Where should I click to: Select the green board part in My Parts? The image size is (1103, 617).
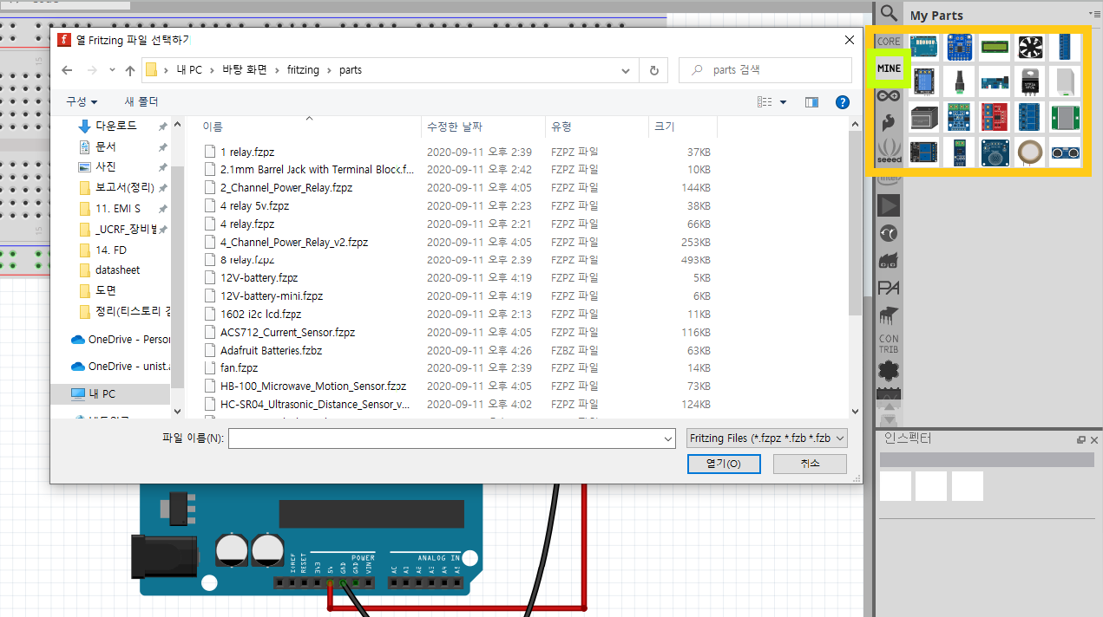coord(1066,117)
